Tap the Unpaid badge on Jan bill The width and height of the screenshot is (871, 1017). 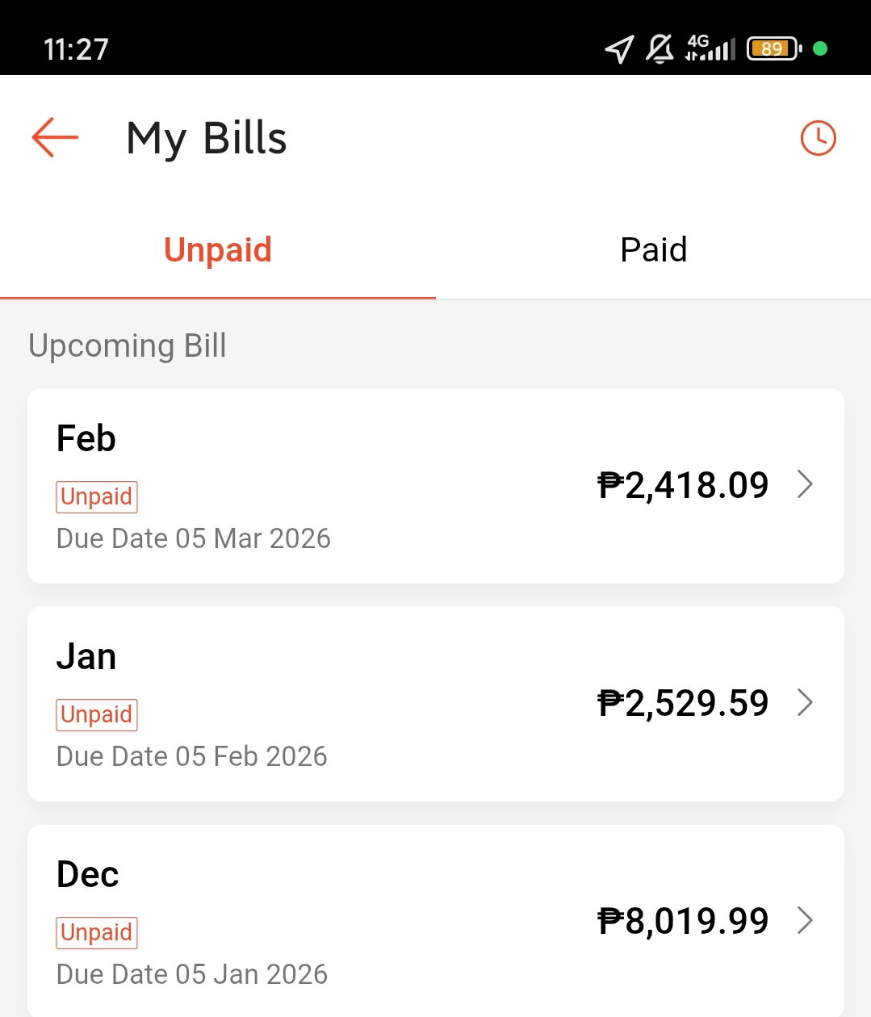97,714
